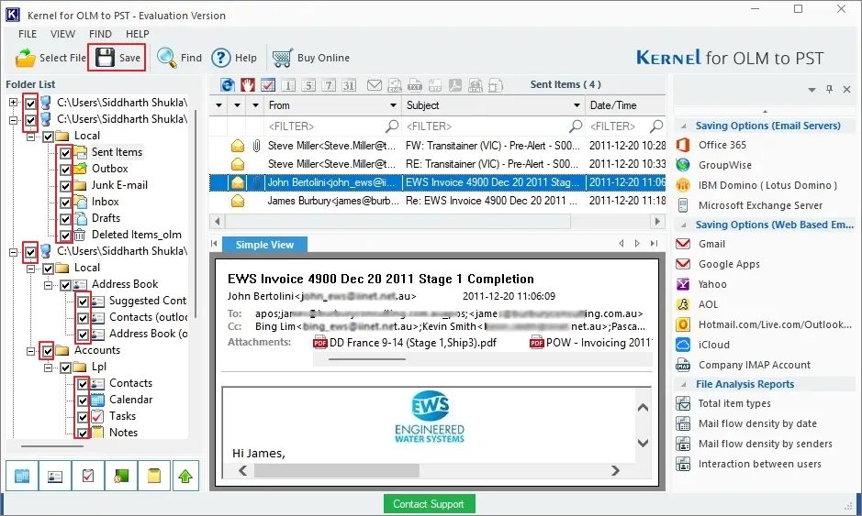Screen dimensions: 862x516
Task: Open the right panel options dropdown arrow
Action: click(x=812, y=90)
